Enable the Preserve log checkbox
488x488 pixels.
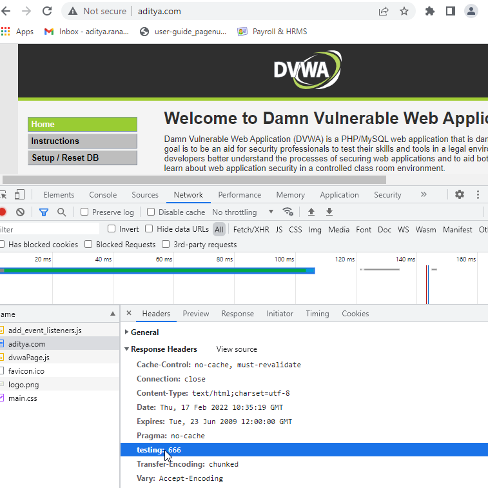click(x=84, y=212)
